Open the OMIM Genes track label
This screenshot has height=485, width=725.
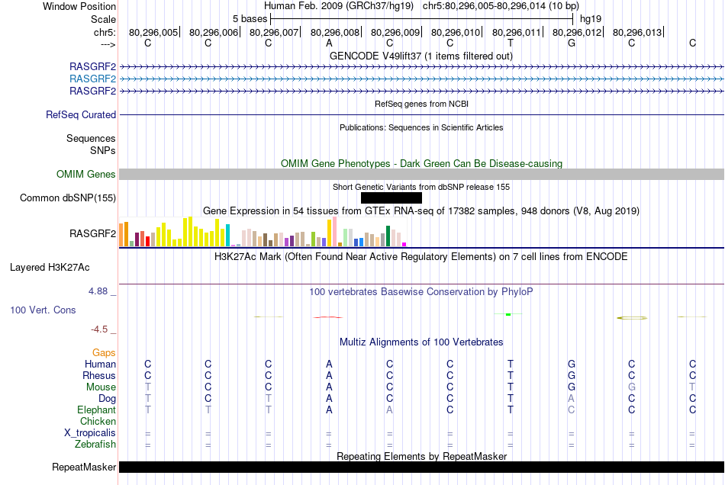tap(85, 174)
